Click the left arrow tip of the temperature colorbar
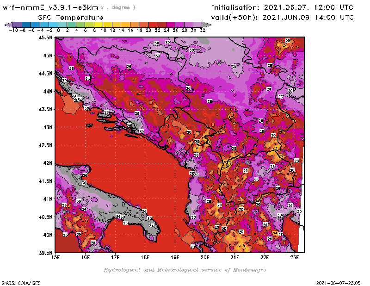 [6, 25]
